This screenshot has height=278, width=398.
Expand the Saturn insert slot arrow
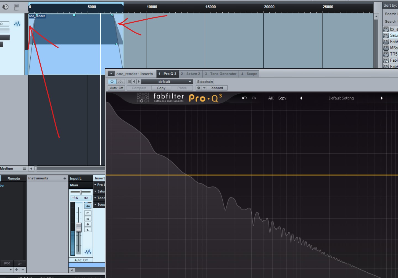[95, 191]
